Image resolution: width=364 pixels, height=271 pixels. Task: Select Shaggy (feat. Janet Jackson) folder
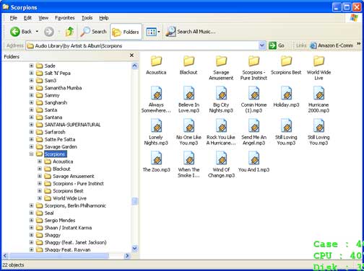pyautogui.click(x=71, y=242)
